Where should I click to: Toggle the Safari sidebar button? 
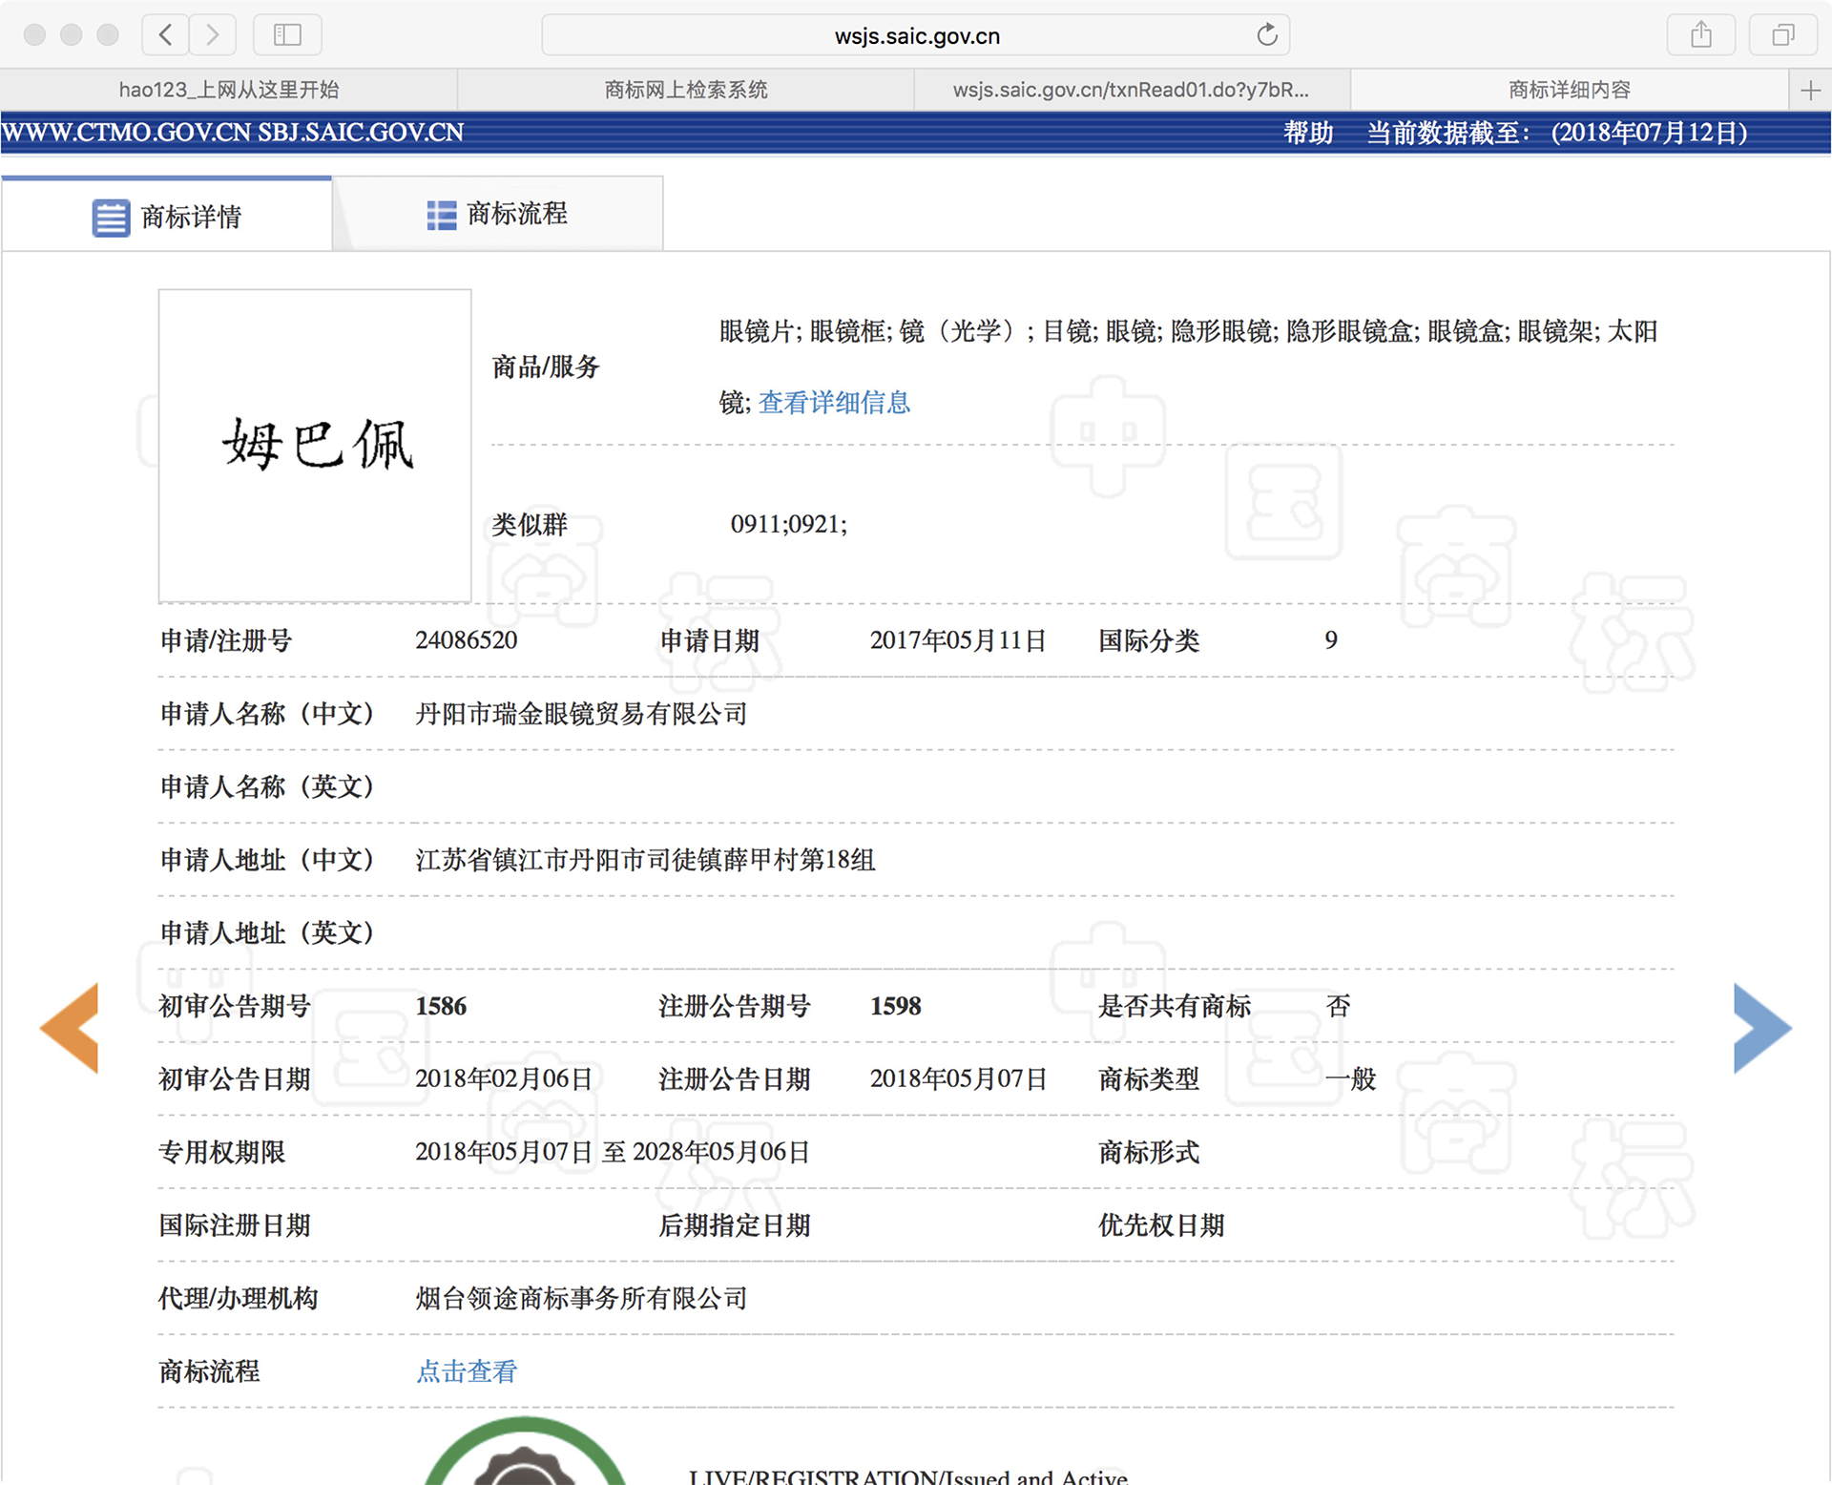[x=287, y=35]
